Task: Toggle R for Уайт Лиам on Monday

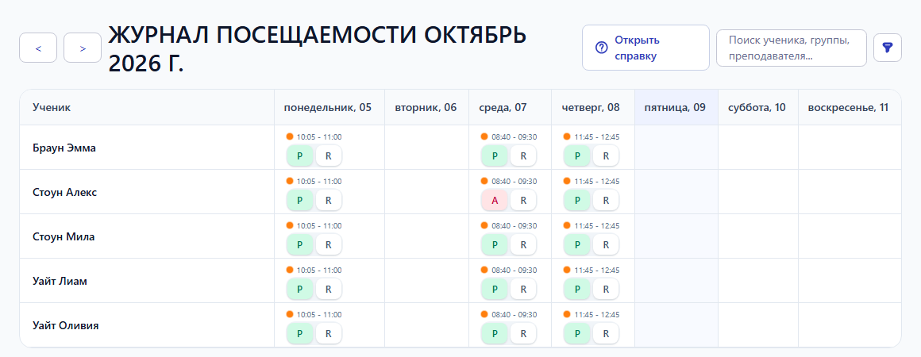Action: (x=329, y=290)
